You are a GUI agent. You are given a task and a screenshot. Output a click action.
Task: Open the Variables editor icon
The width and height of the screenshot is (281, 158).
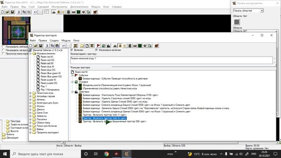[76, 46]
